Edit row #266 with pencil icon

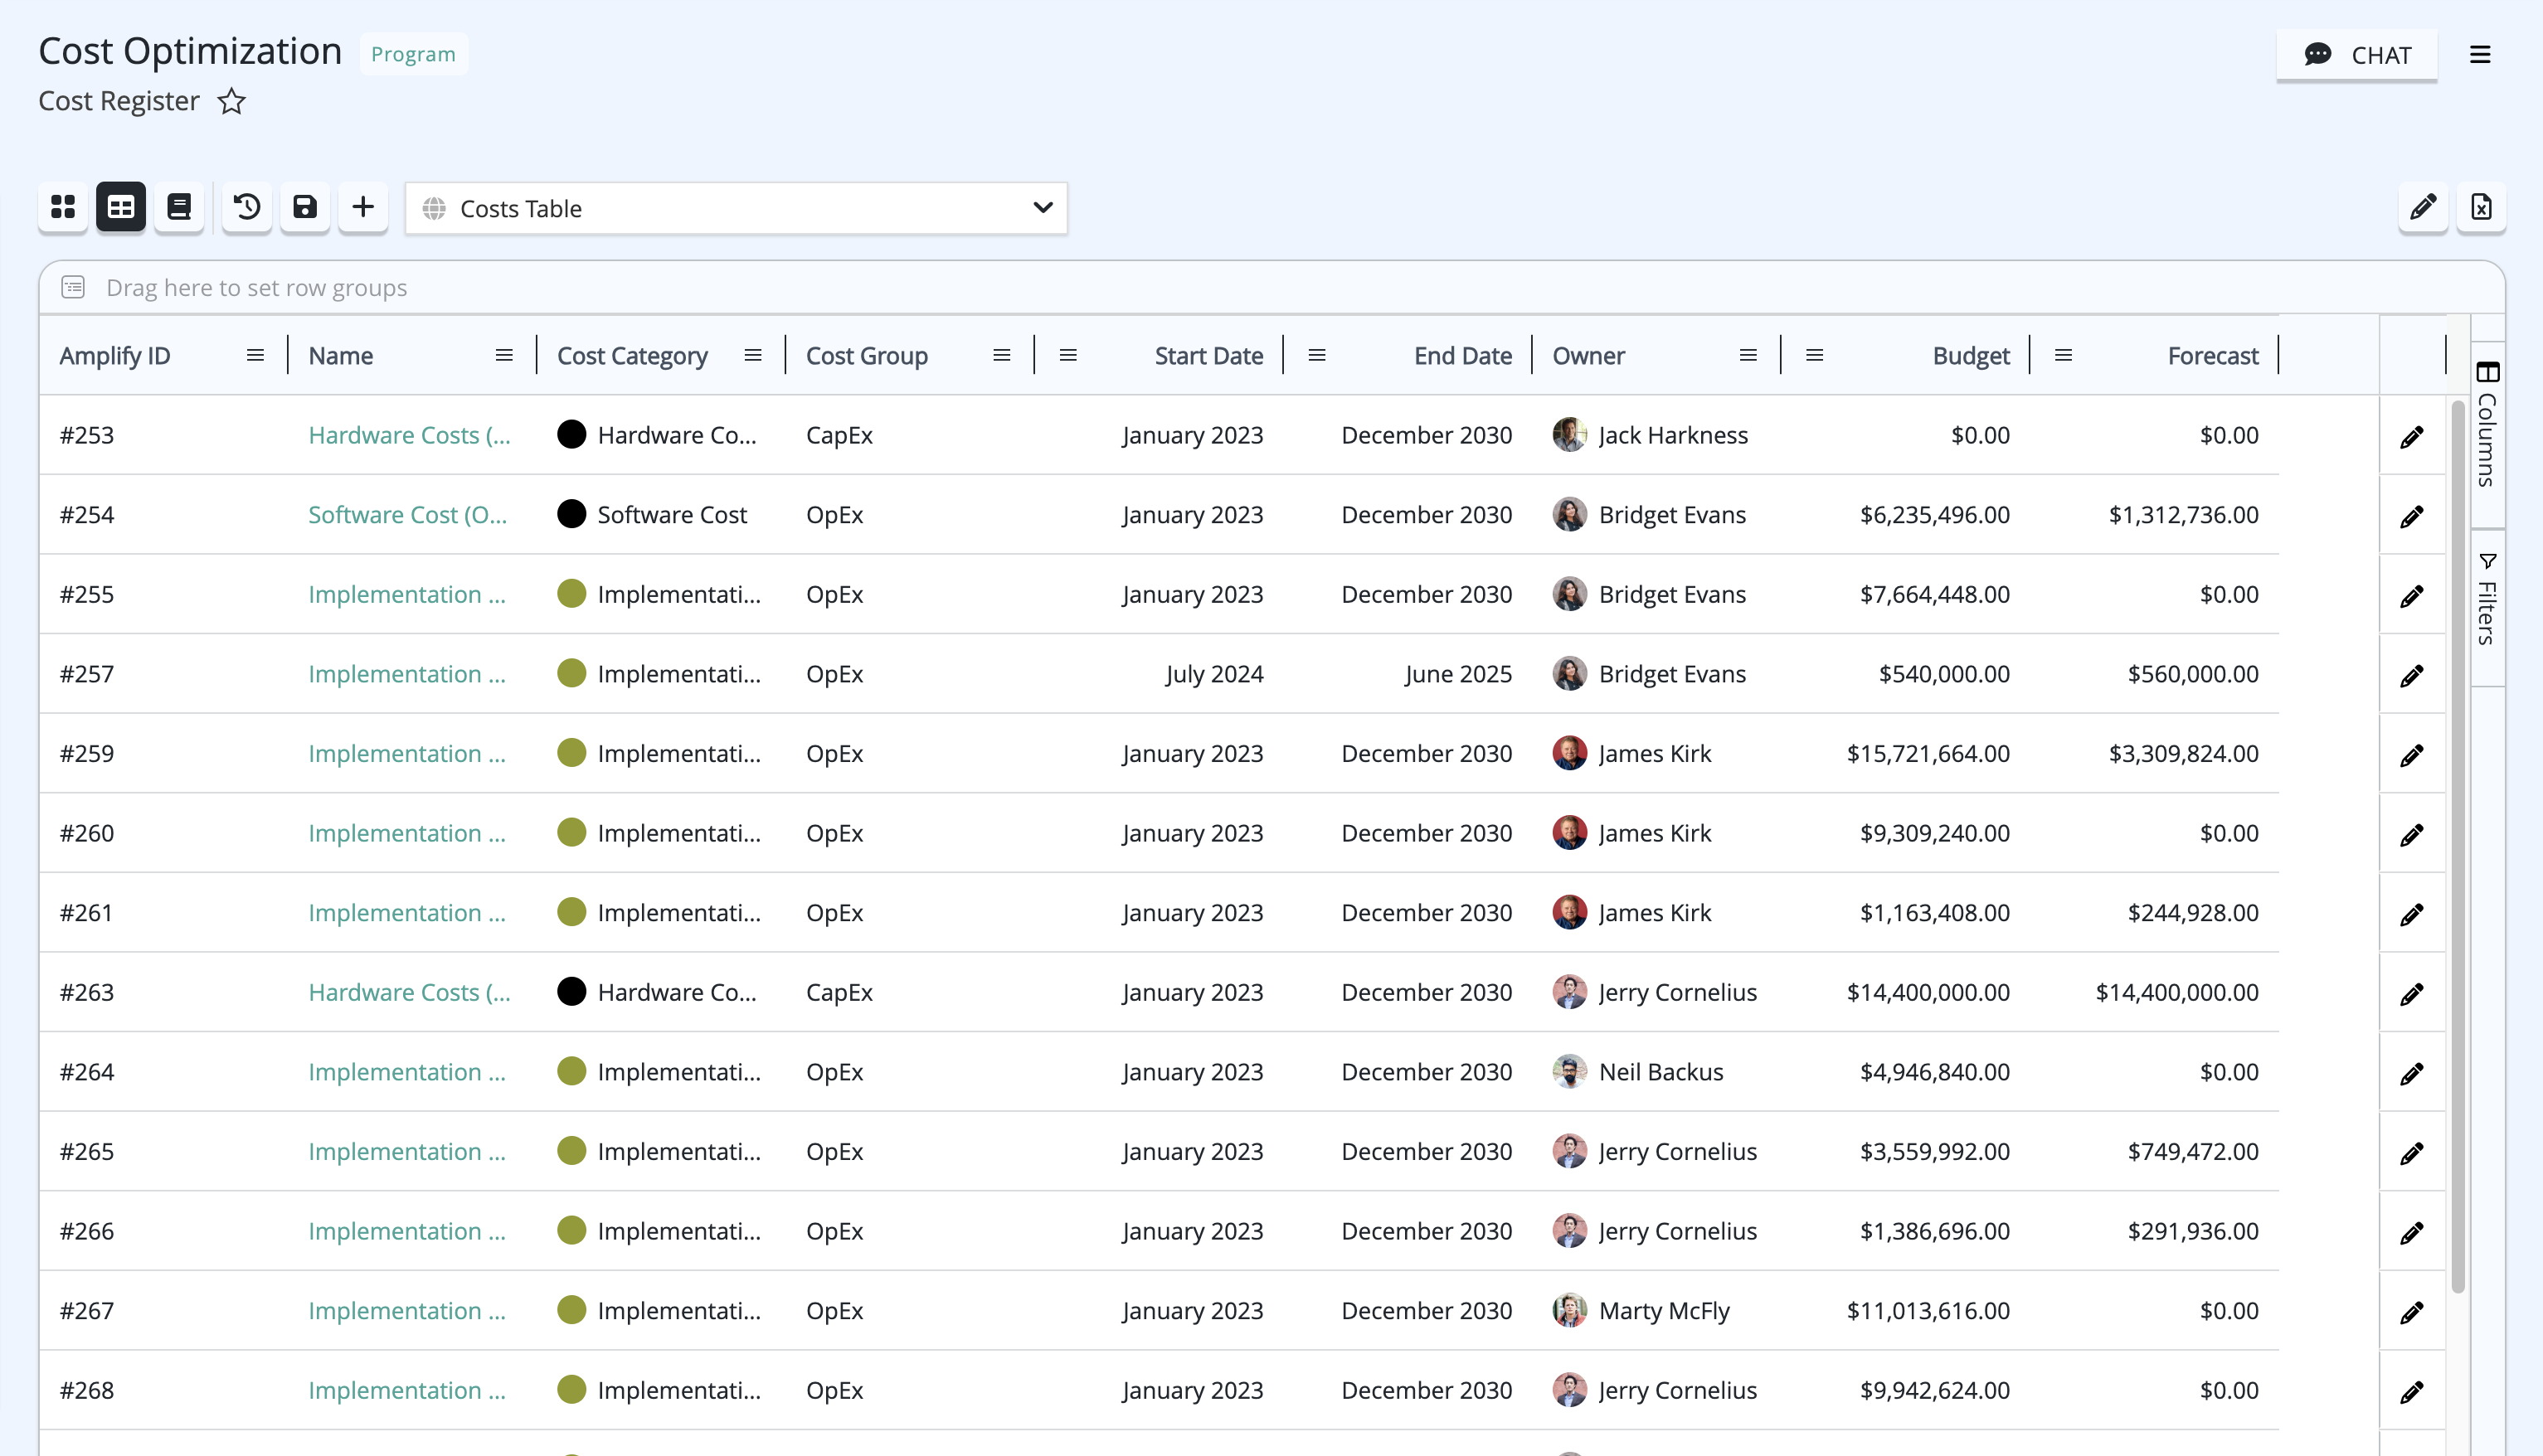click(x=2412, y=1233)
